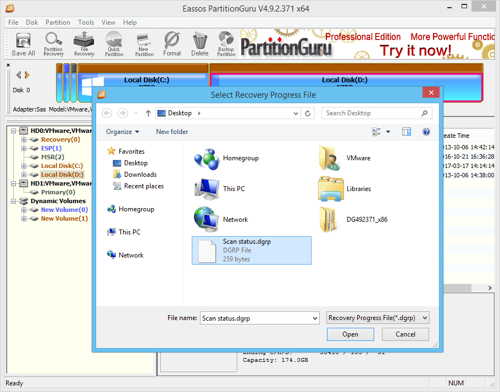The width and height of the screenshot is (500, 392).
Task: Go up one folder level in dialog
Action: [x=148, y=113]
